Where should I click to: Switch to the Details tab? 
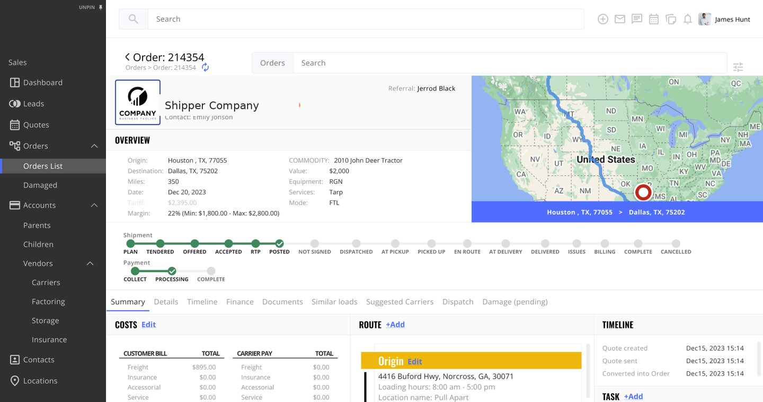[x=166, y=301]
